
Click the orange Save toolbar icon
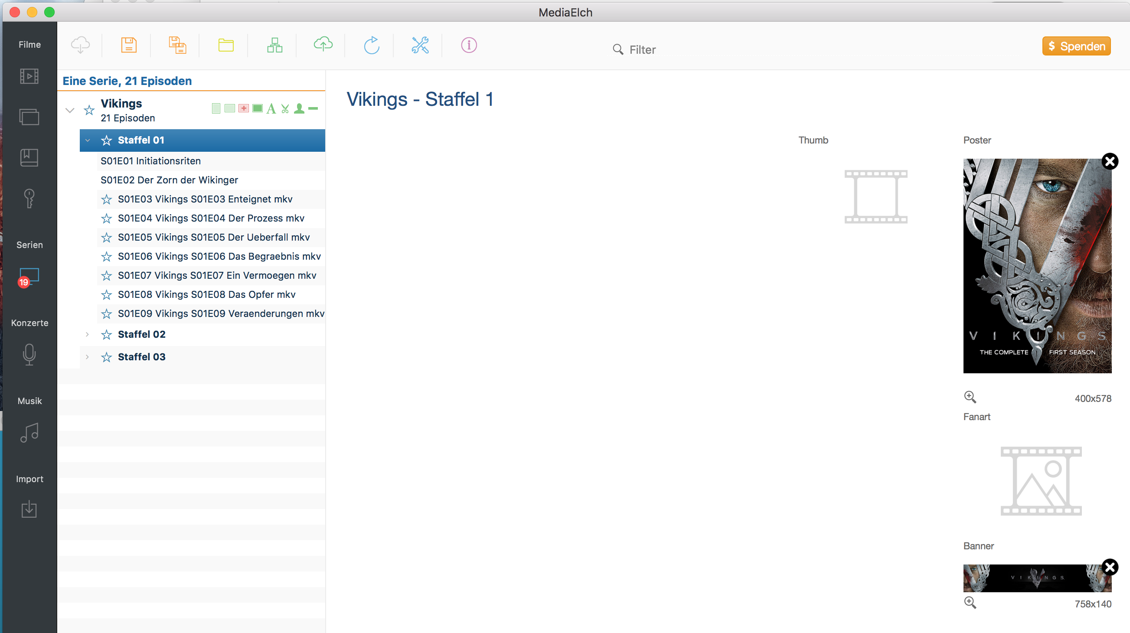(x=129, y=45)
